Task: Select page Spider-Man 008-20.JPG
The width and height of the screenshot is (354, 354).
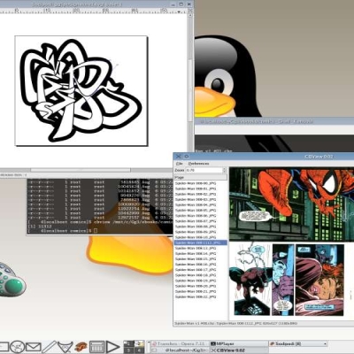Action: tap(201, 286)
